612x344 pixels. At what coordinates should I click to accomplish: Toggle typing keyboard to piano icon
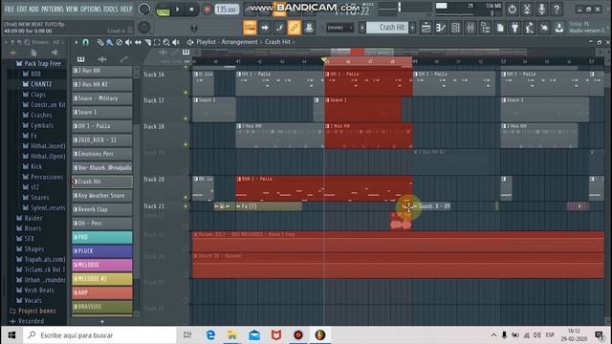pos(250,28)
